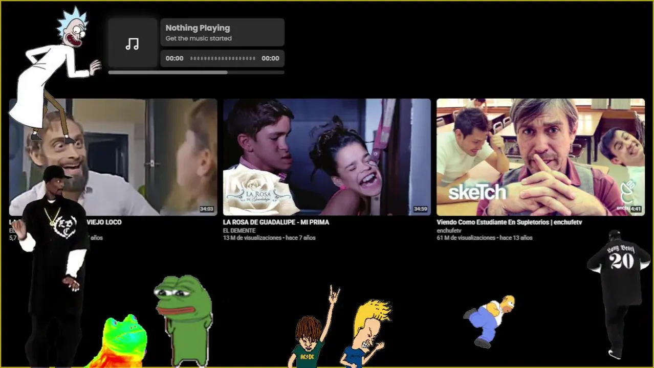The image size is (654, 368).
Task: Click the music note icon tile
Action: tap(133, 43)
